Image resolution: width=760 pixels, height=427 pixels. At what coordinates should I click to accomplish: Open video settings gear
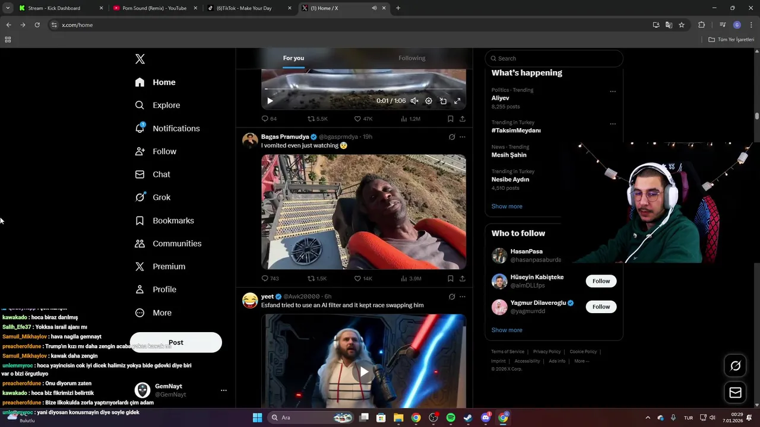tap(429, 101)
